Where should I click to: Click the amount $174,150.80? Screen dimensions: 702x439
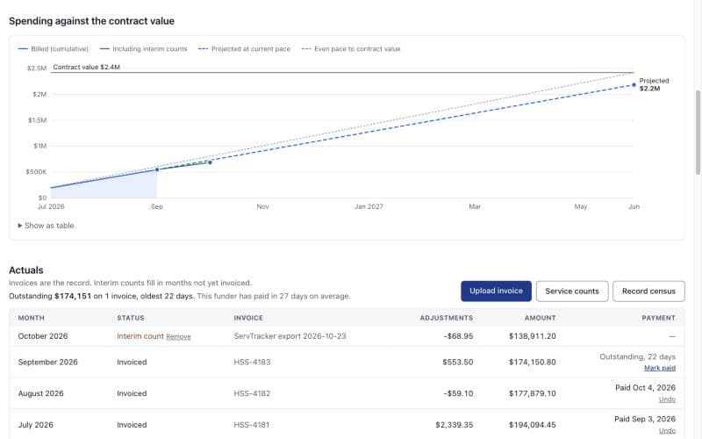pyautogui.click(x=533, y=362)
